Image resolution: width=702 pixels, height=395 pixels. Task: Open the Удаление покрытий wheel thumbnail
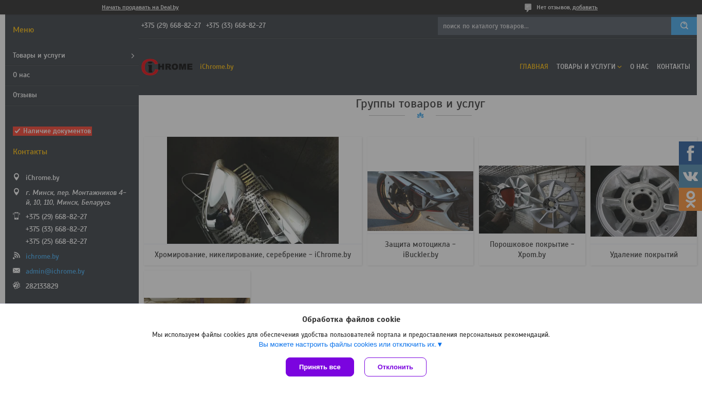point(643,201)
